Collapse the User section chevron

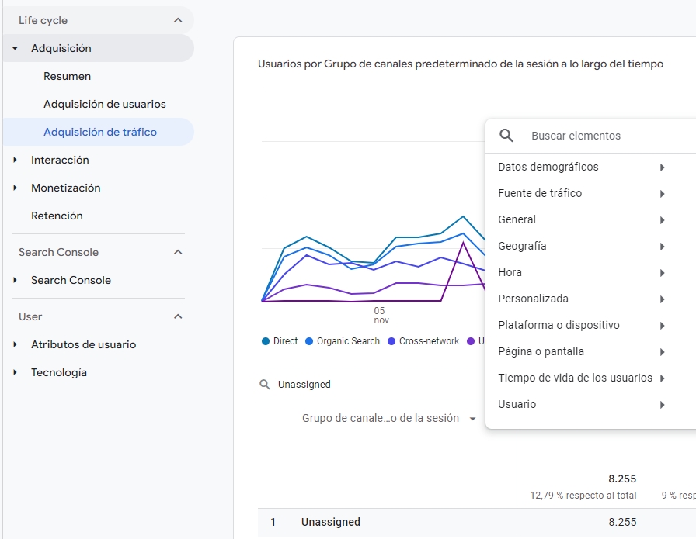click(x=178, y=316)
